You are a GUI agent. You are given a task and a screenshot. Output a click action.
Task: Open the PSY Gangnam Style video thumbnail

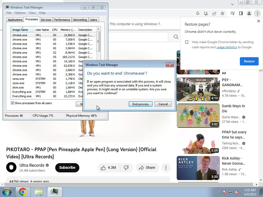tap(198, 90)
